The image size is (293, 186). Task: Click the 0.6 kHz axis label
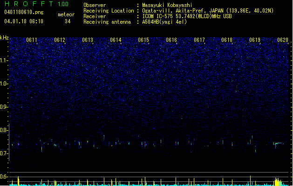coord(4,177)
